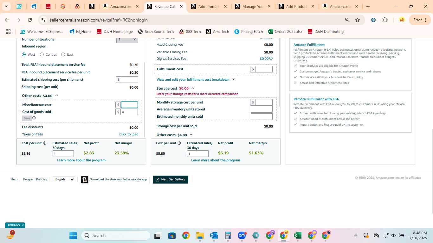
Task: Open the apps grid in bookmarks bar
Action: (x=8, y=32)
